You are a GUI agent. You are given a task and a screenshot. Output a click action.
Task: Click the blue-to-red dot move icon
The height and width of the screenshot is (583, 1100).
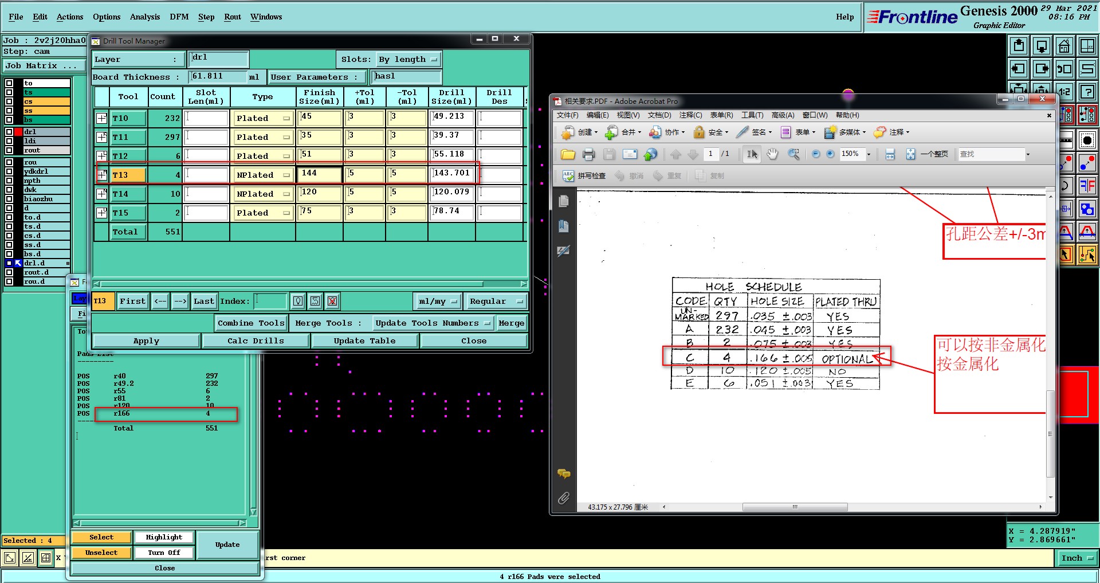[1087, 163]
